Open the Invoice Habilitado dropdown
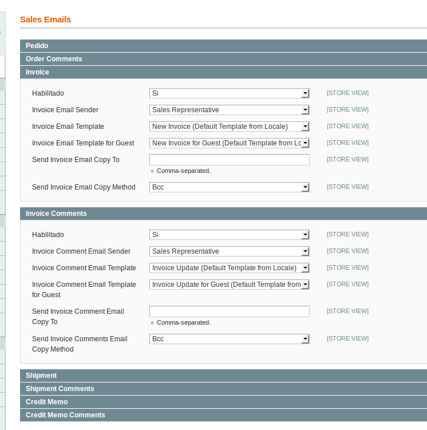The height and width of the screenshot is (430, 427). [229, 93]
